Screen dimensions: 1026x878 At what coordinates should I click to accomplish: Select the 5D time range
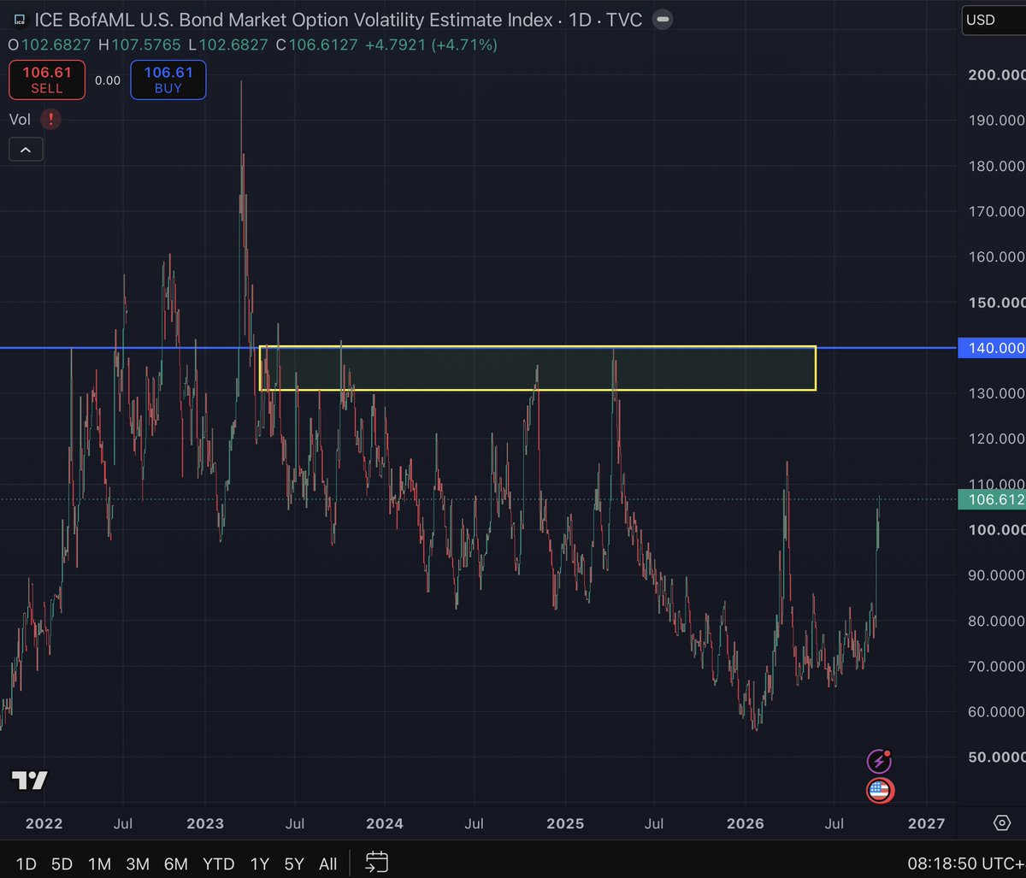click(62, 863)
